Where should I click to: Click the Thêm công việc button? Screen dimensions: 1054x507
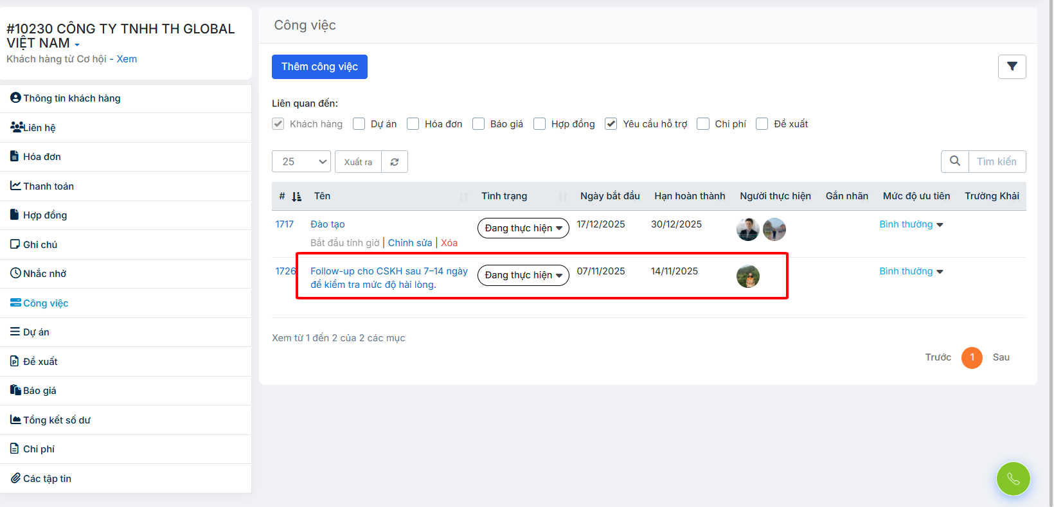click(x=319, y=67)
